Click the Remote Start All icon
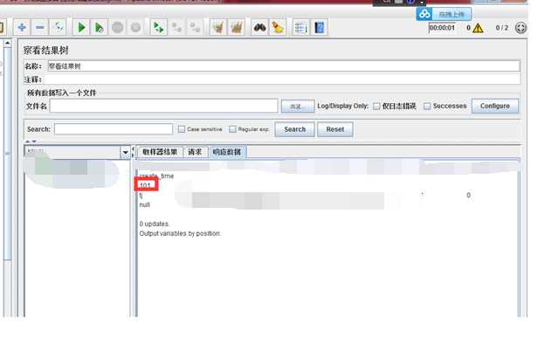538x338 pixels. pos(159,27)
